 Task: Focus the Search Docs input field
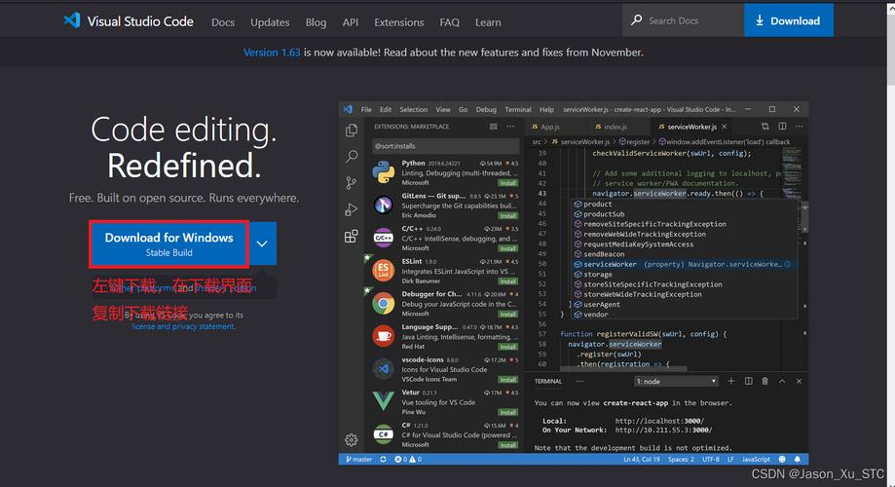(684, 20)
